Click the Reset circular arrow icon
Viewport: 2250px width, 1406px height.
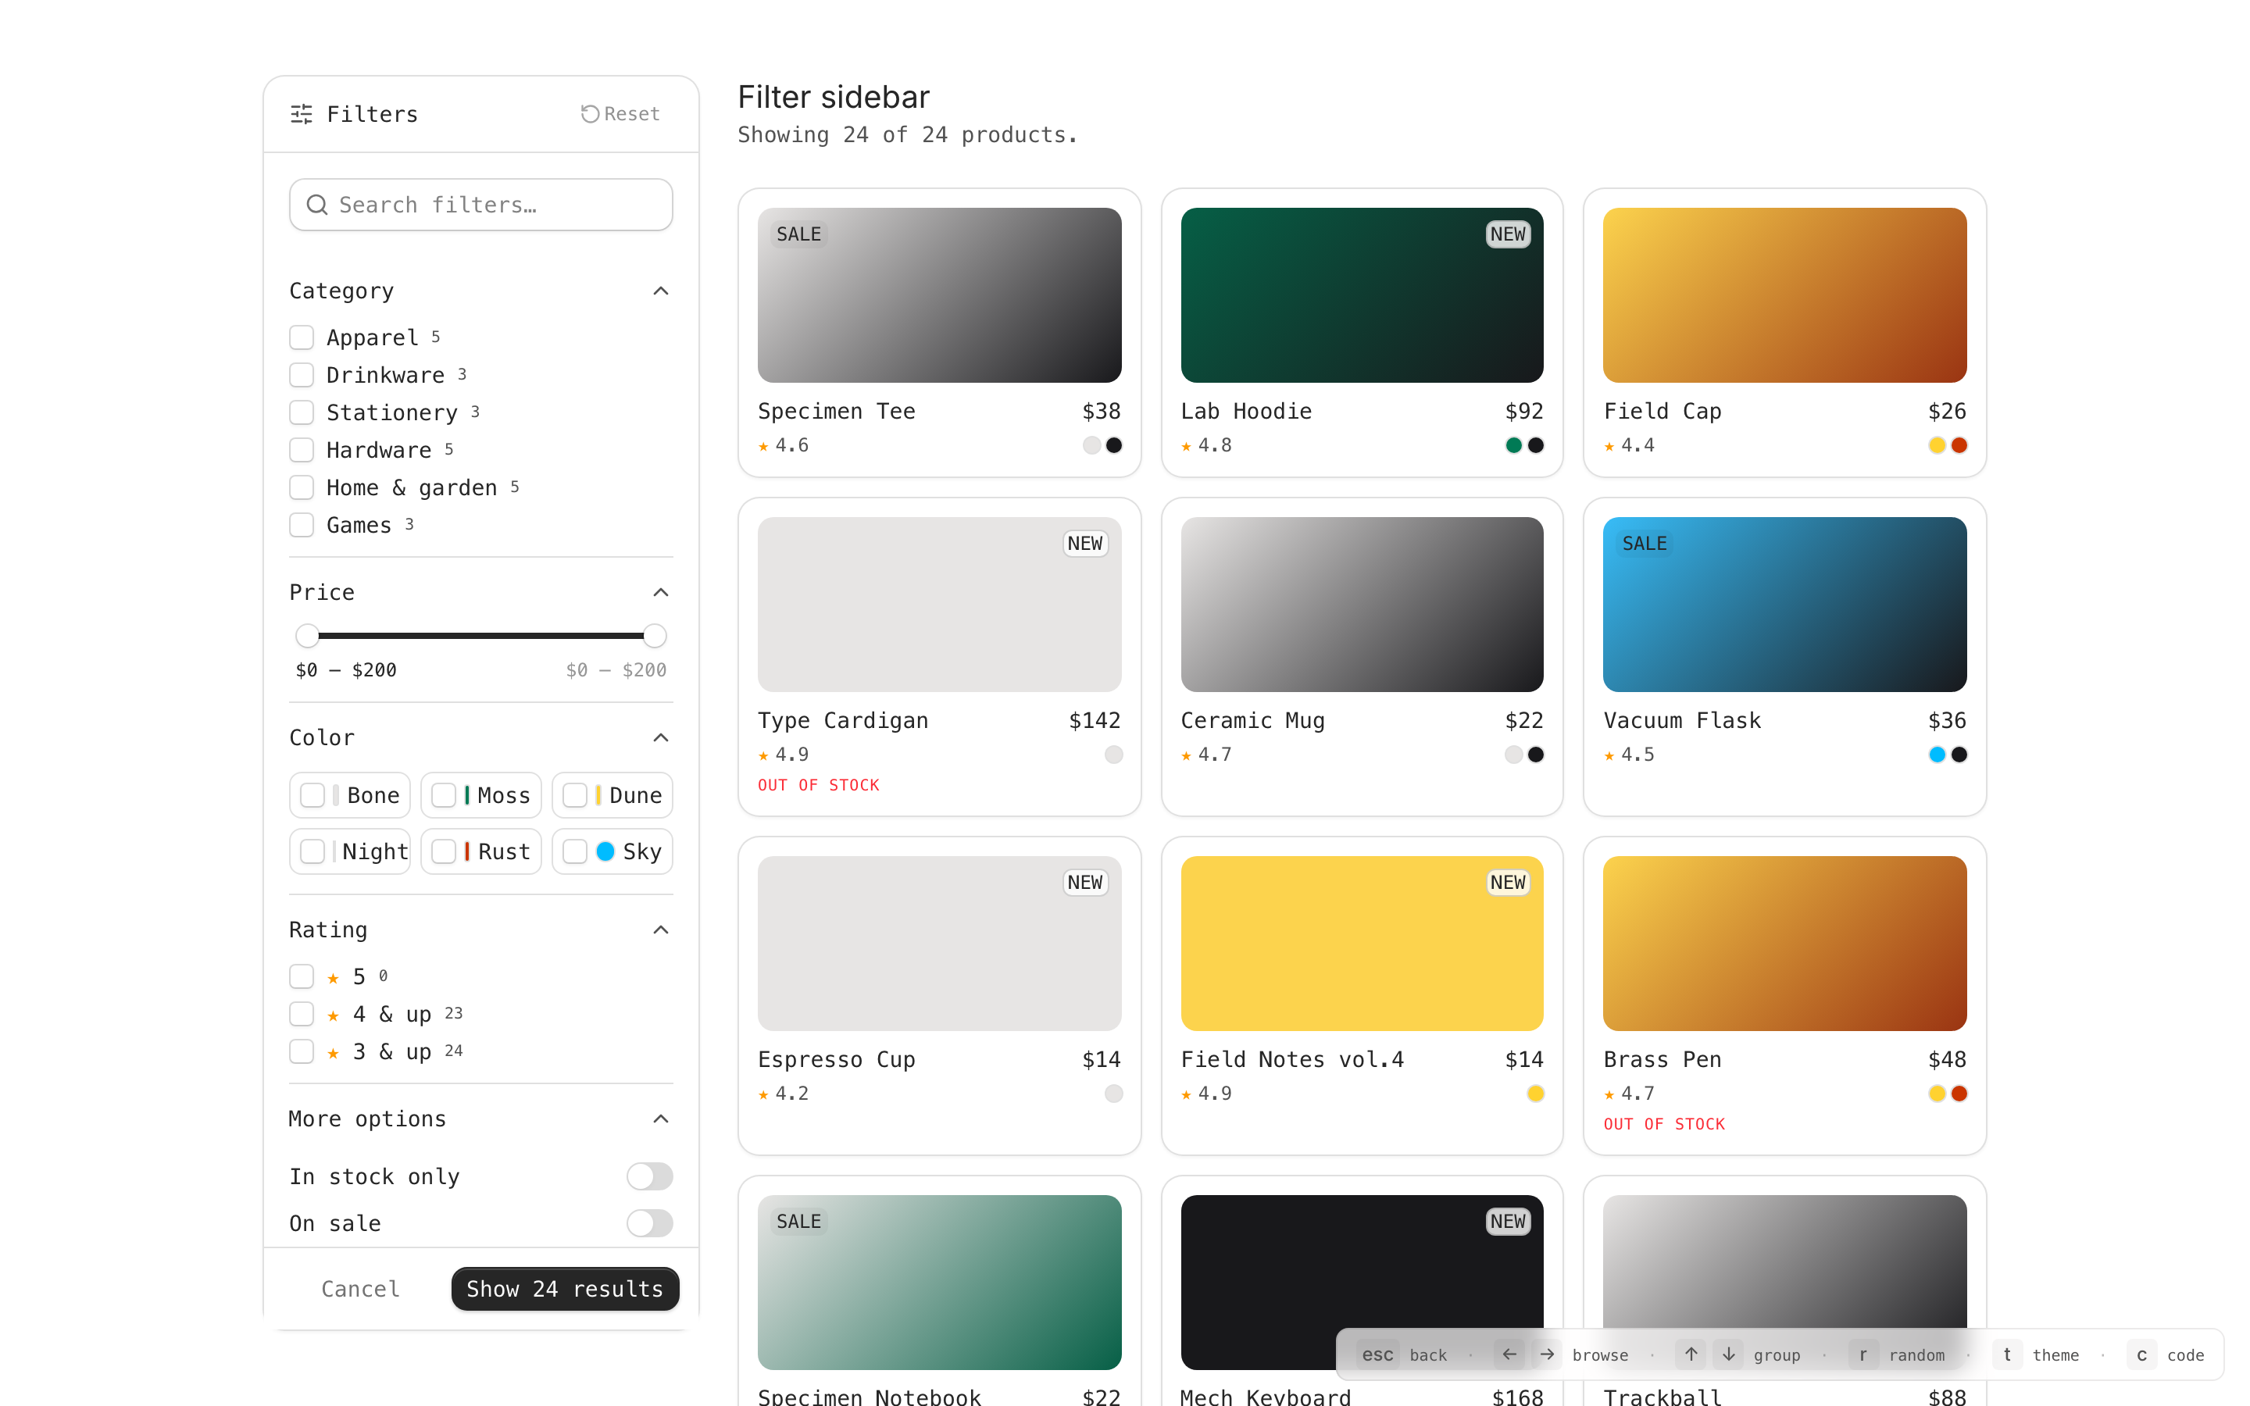590,113
